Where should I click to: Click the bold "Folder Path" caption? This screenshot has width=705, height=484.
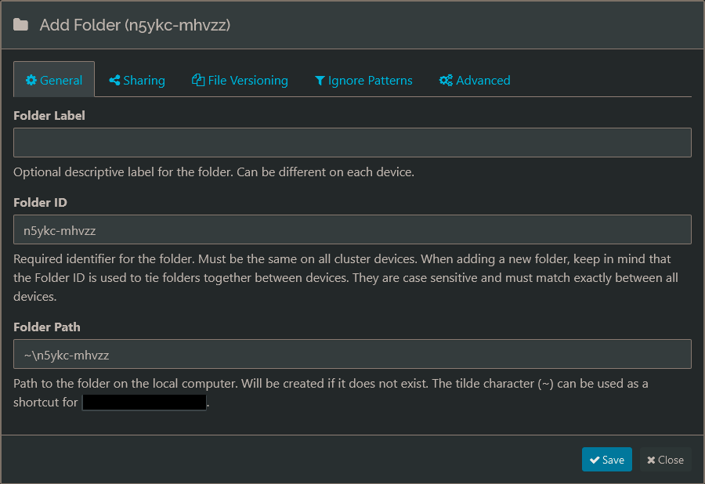coord(47,327)
